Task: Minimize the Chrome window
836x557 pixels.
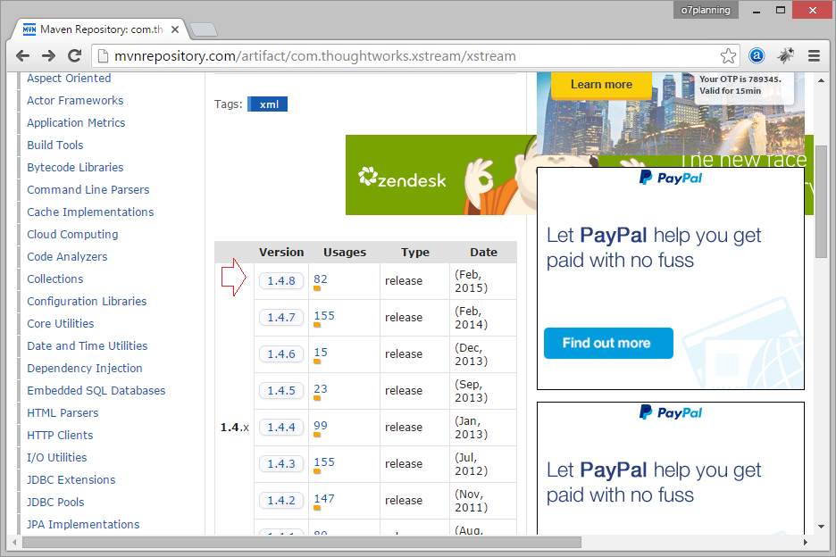Action: tap(756, 10)
